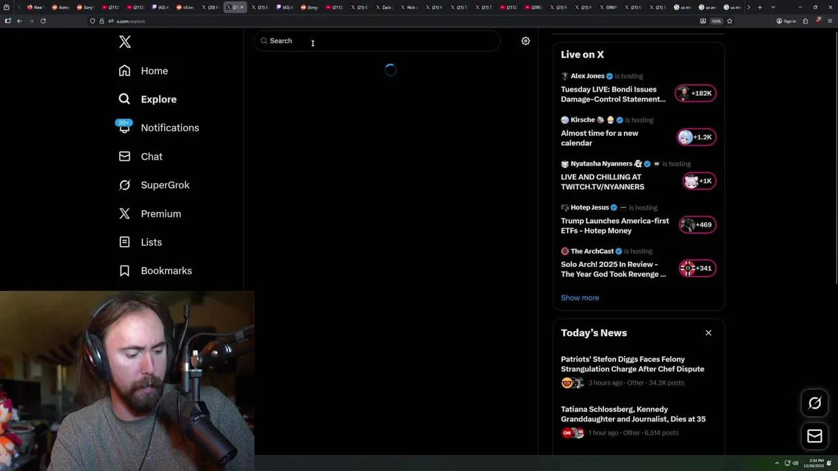Open Tatiana Schlossberg news story
The width and height of the screenshot is (838, 471).
(x=633, y=414)
